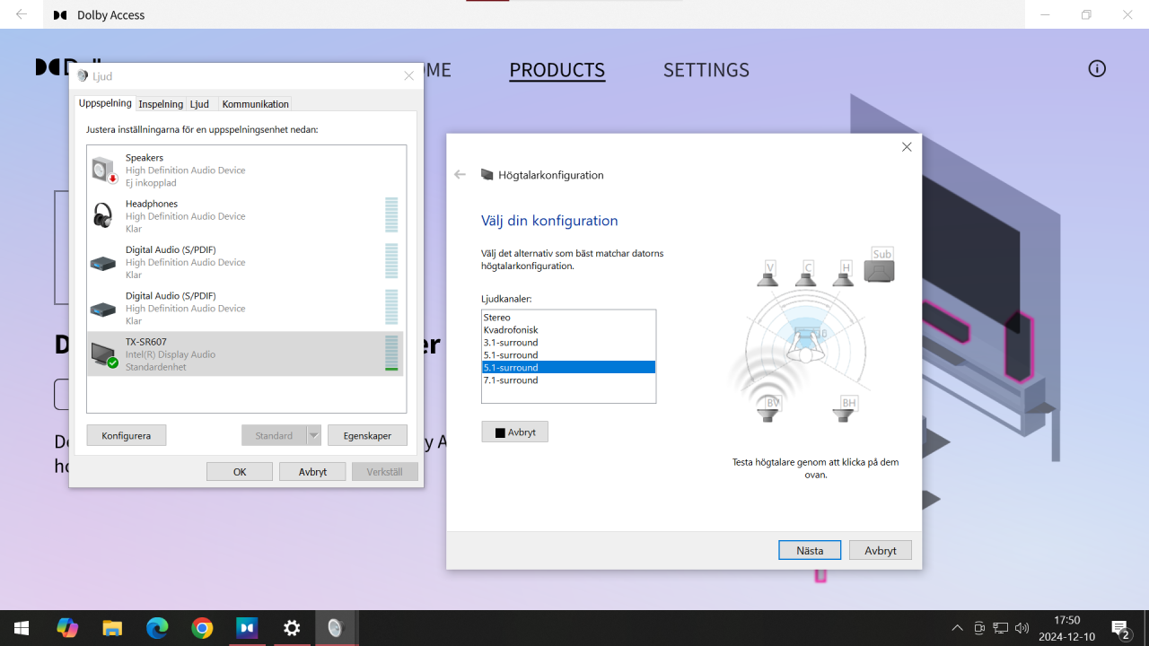Click the Headphones device name

pos(152,204)
